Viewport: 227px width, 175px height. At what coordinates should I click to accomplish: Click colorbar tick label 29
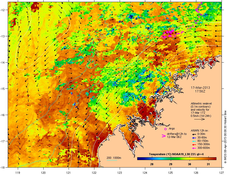click(171, 164)
